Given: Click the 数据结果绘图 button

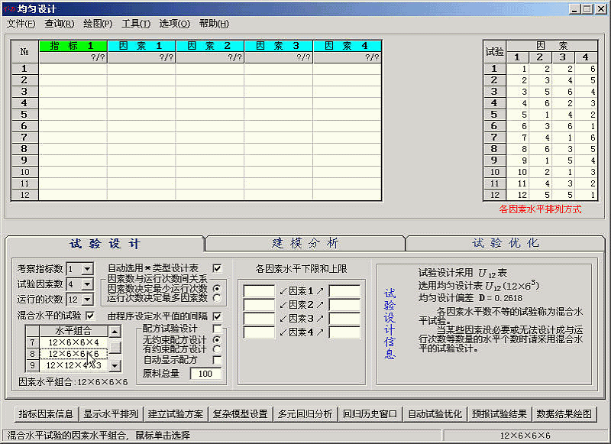Looking at the screenshot, I should tap(564, 414).
